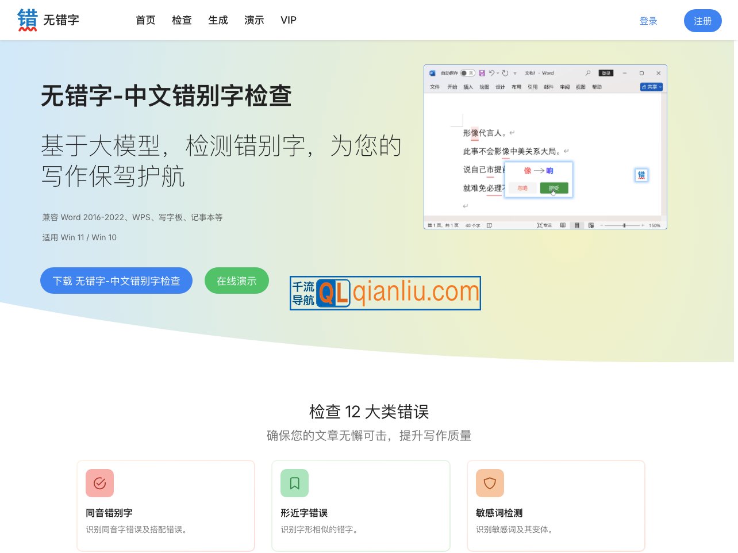Click the 下载 无错字 download button
This screenshot has width=738, height=553.
pos(116,281)
